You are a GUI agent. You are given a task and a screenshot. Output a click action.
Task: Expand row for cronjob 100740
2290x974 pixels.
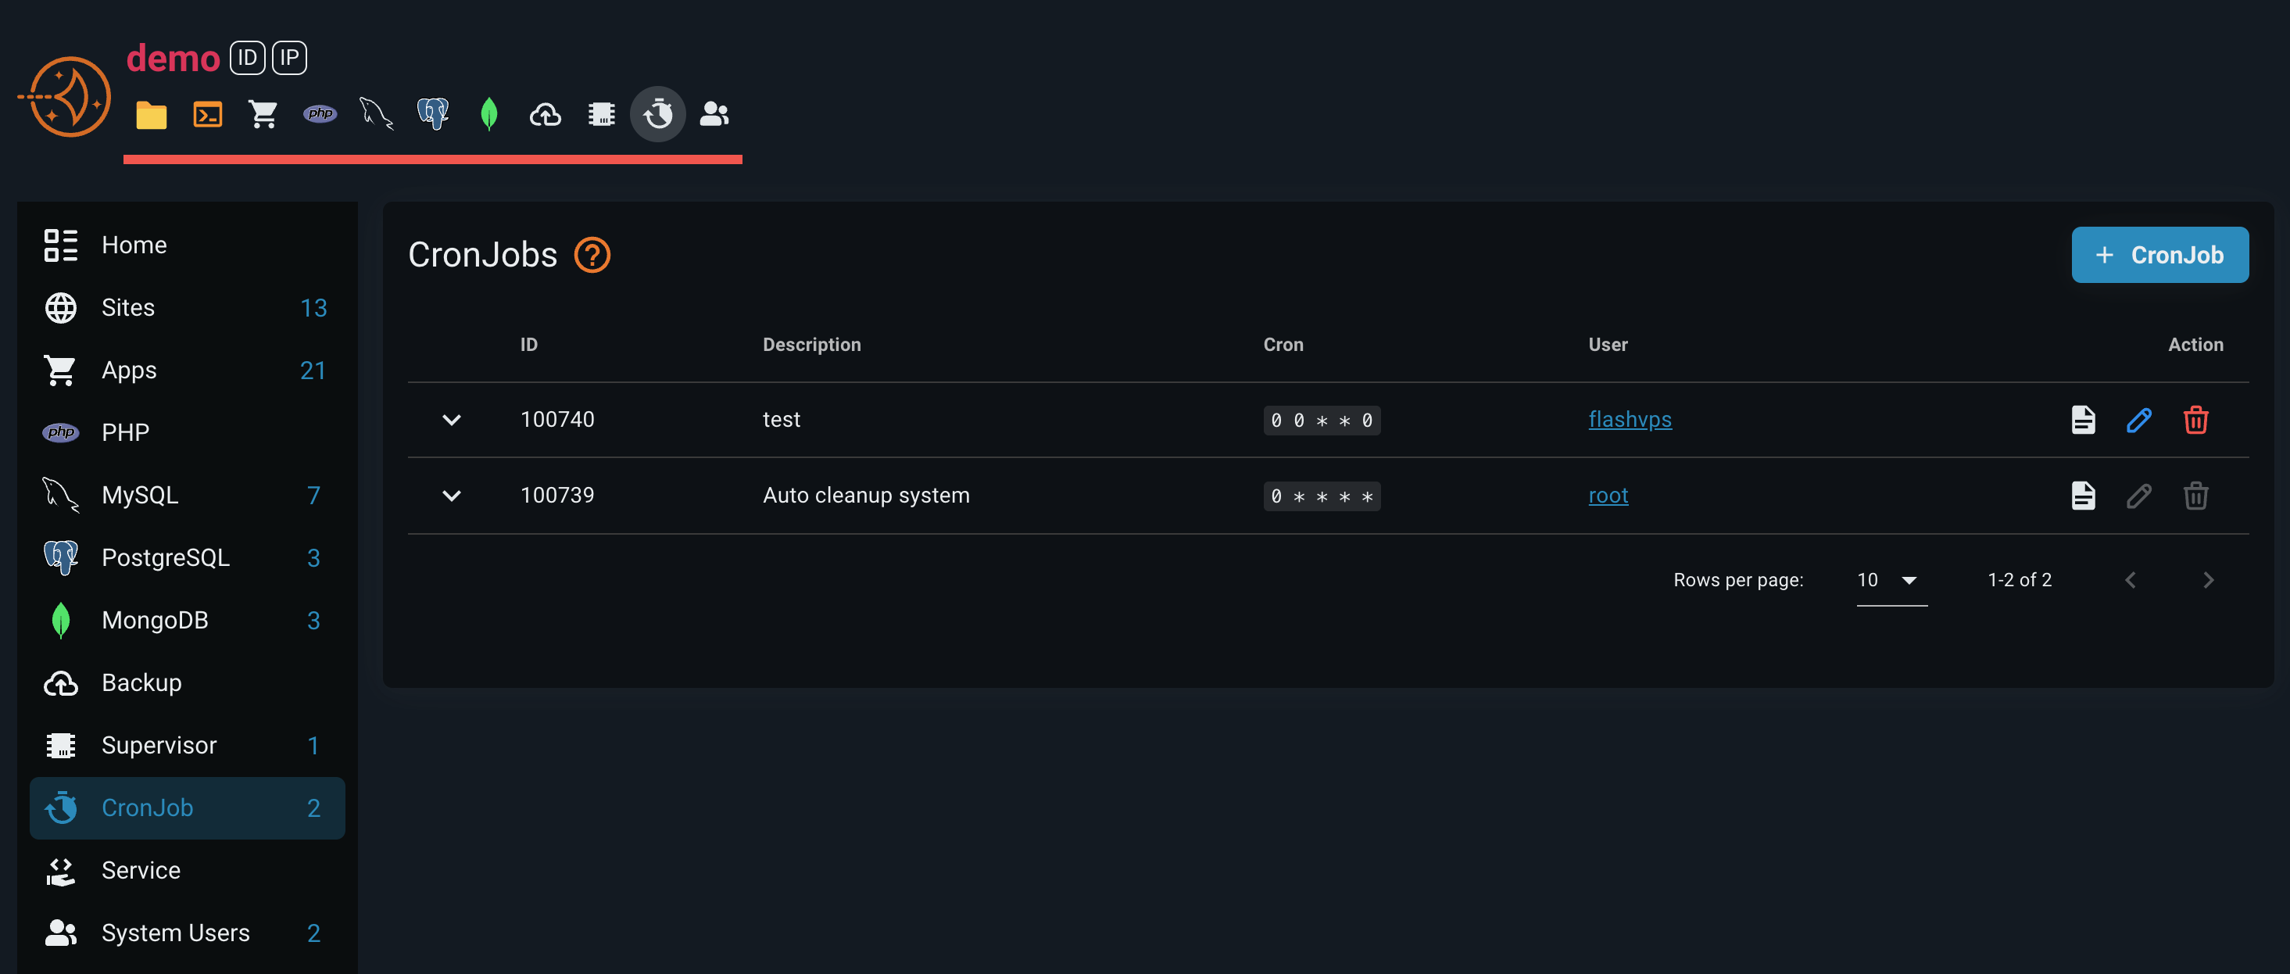452,420
